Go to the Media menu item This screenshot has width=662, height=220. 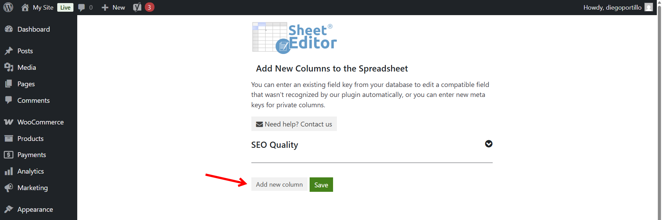[27, 67]
